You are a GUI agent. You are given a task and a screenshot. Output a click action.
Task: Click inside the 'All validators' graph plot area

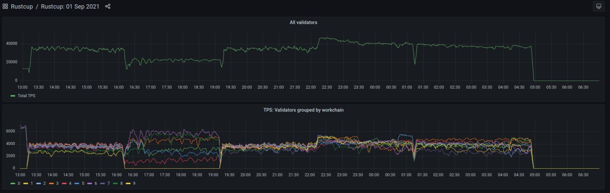305,62
